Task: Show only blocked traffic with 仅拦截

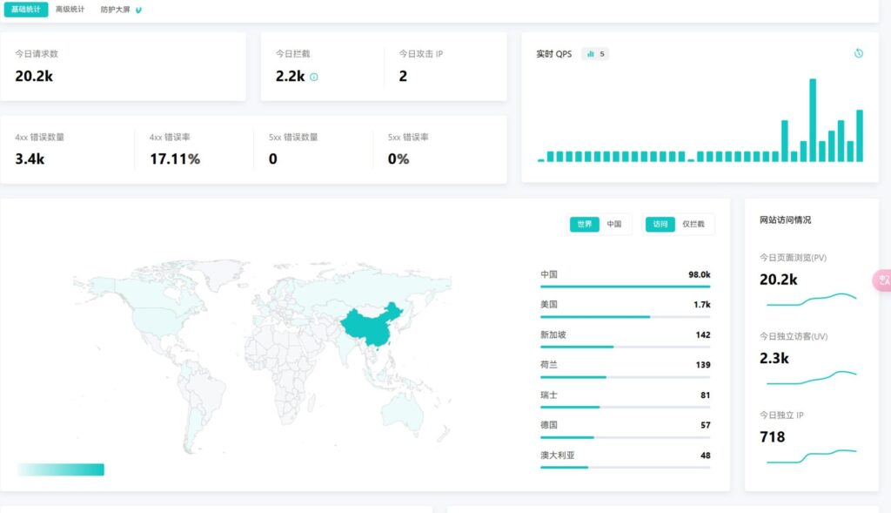Action: click(x=693, y=225)
